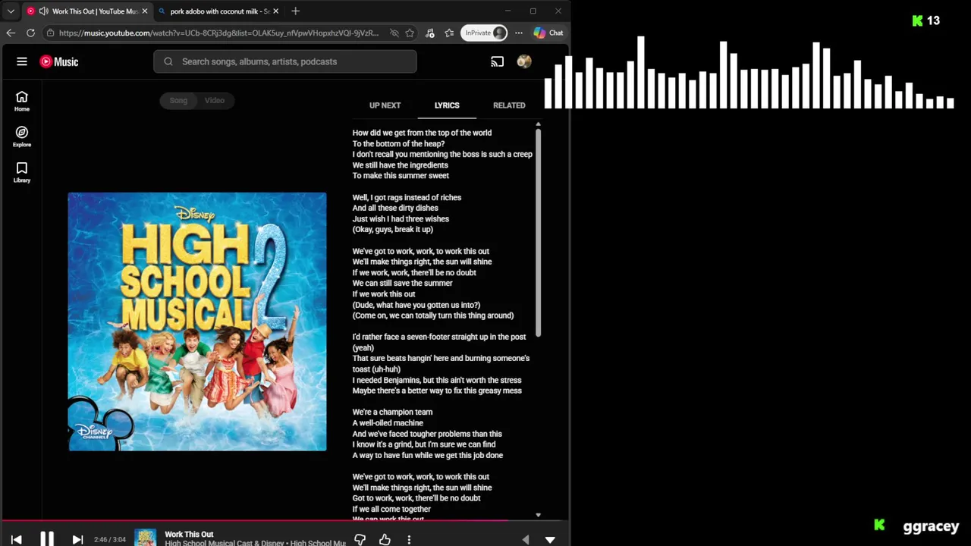This screenshot has width=971, height=546.
Task: Open Copilot Chat in the browser
Action: click(548, 33)
